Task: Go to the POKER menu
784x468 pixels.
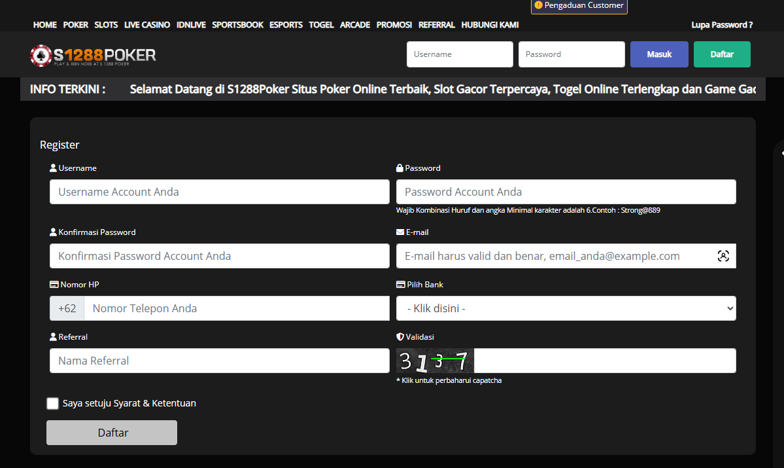Action: click(x=75, y=24)
